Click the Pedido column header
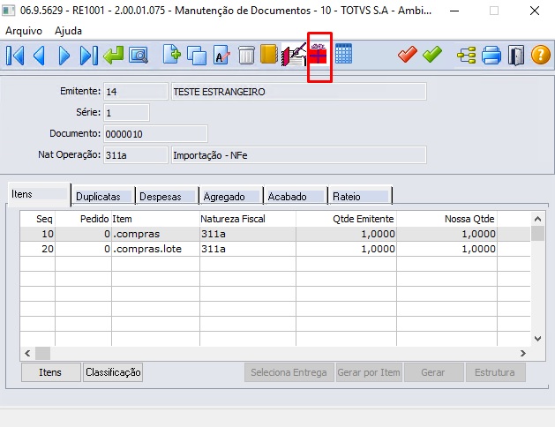 coord(83,219)
